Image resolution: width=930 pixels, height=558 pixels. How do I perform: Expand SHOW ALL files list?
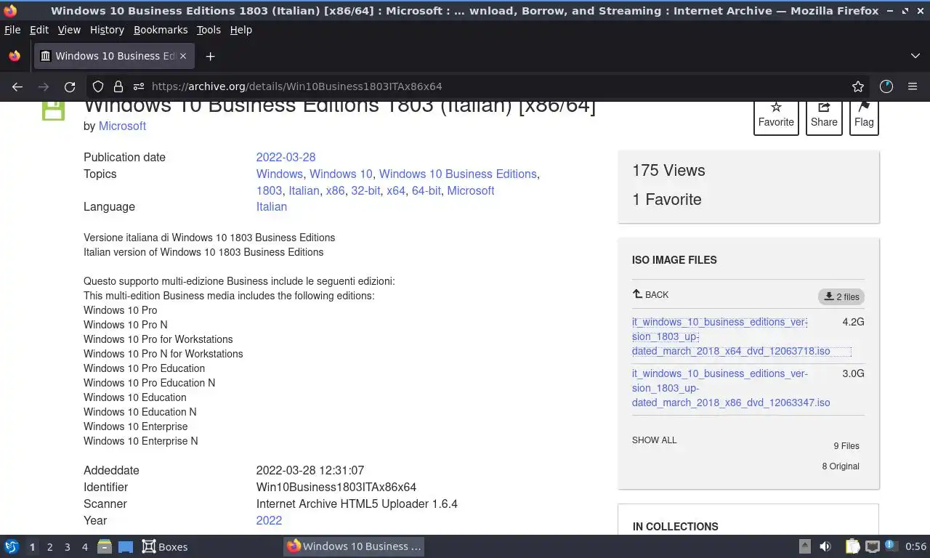click(654, 440)
